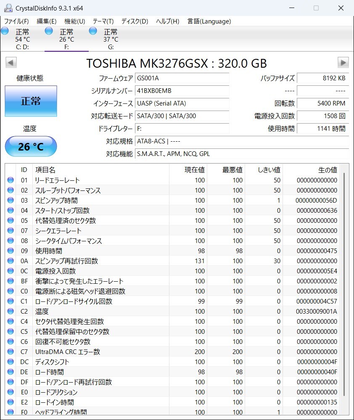Viewport: 354px width, 420px height.
Task: Click the features field S.M.A.R.T., APM, NCQ, GPL
Action: [242, 154]
